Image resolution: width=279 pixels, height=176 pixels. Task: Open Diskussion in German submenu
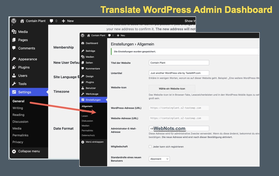[x=87, y=121]
